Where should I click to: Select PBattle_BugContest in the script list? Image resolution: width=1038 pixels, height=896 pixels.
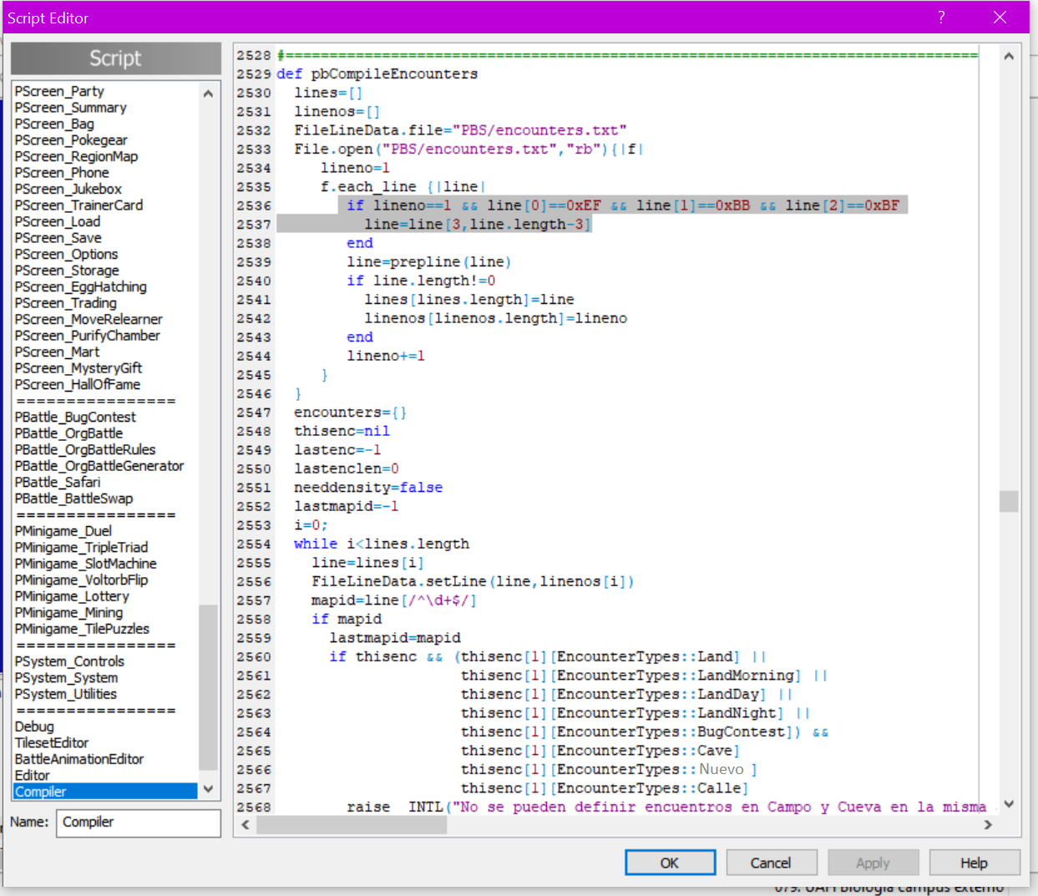coord(75,417)
